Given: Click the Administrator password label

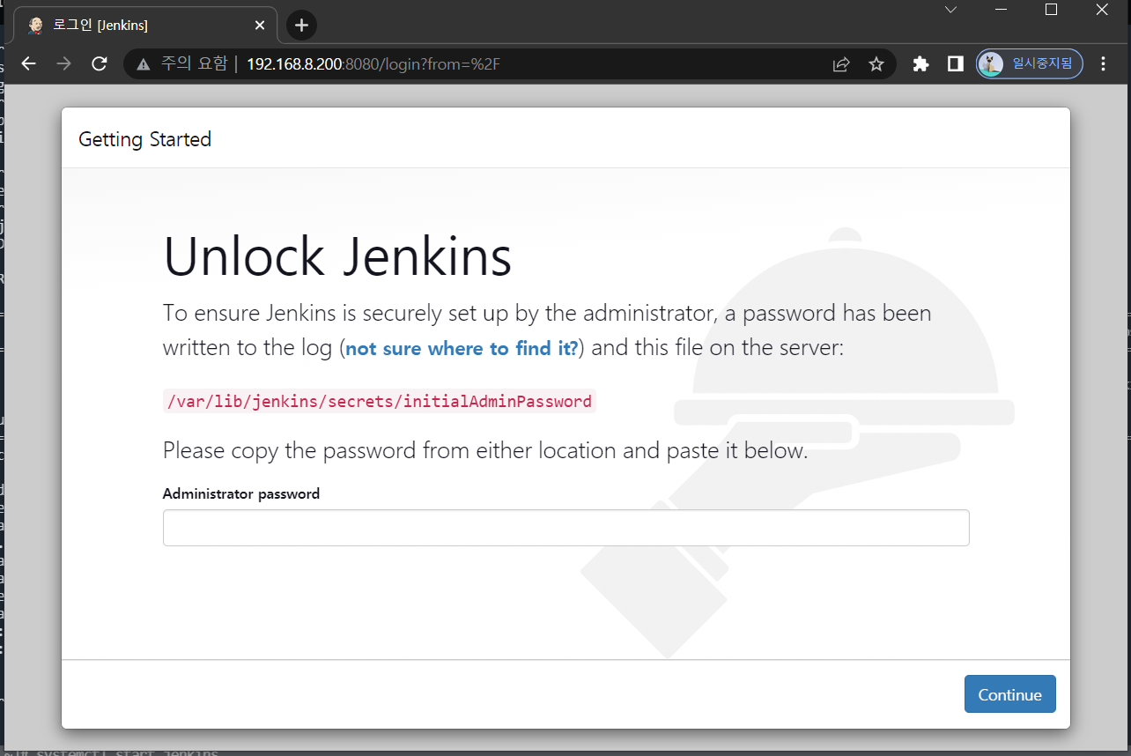Looking at the screenshot, I should click(x=241, y=494).
